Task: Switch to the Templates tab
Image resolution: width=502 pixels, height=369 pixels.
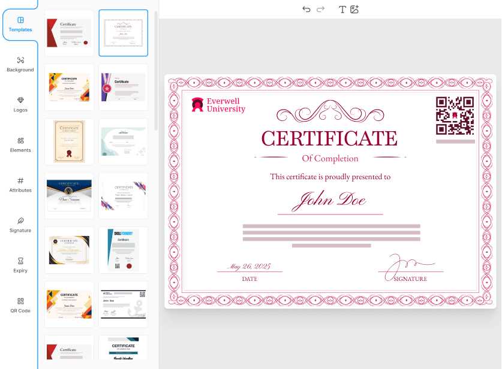Action: (20, 24)
